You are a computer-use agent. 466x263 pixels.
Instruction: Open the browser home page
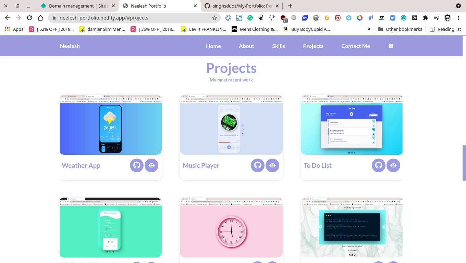[40, 18]
